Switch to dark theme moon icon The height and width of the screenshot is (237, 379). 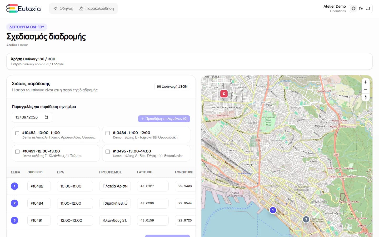tap(361, 8)
